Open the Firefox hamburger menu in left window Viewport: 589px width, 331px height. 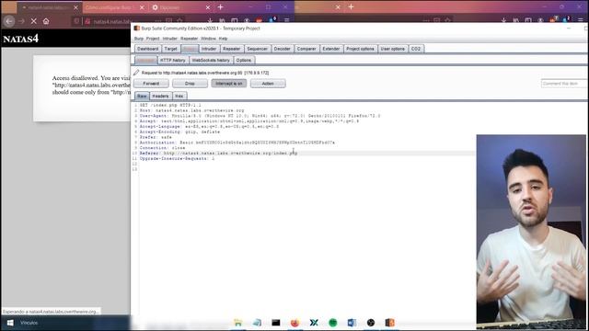pos(286,20)
